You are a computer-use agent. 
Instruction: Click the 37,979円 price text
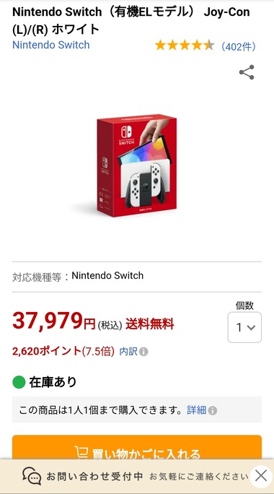point(54,321)
